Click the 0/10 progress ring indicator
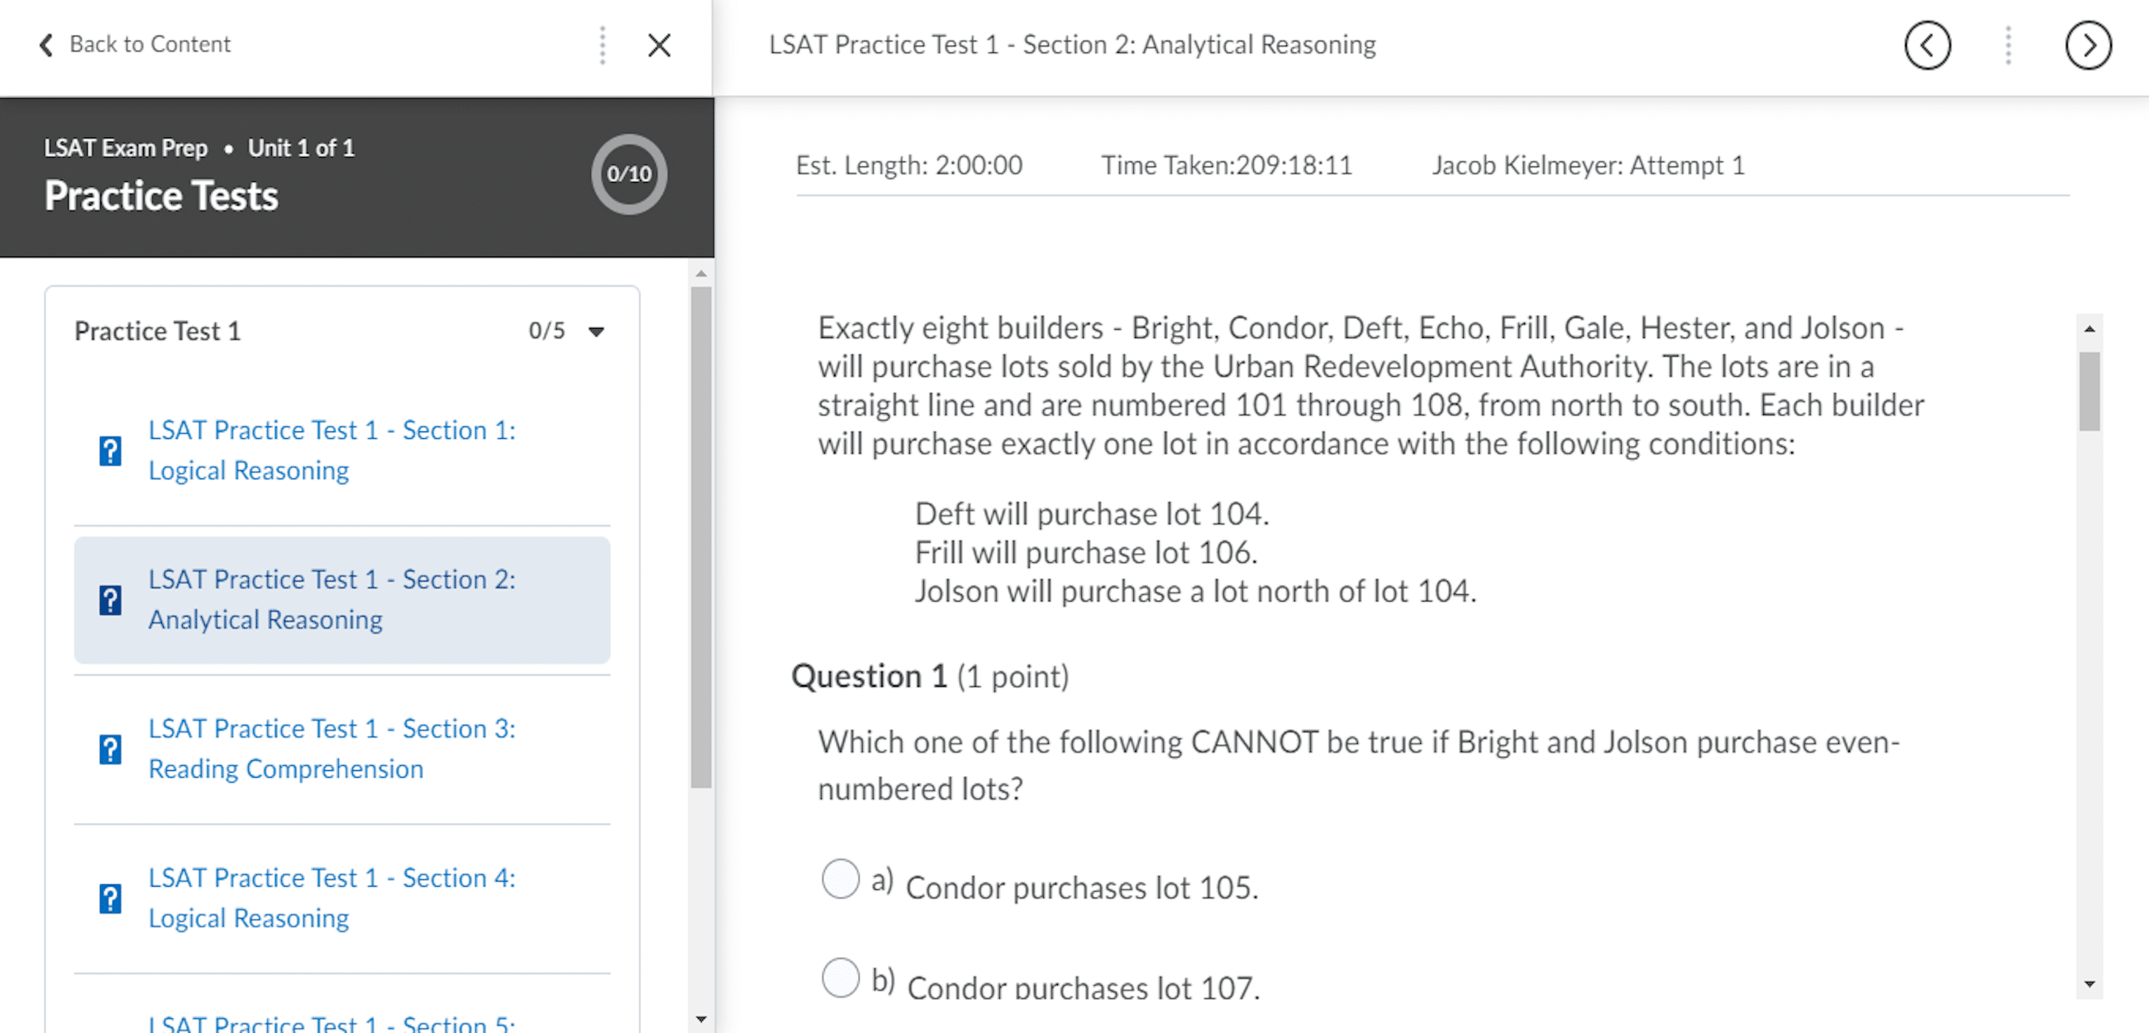The width and height of the screenshot is (2149, 1033). coord(628,174)
